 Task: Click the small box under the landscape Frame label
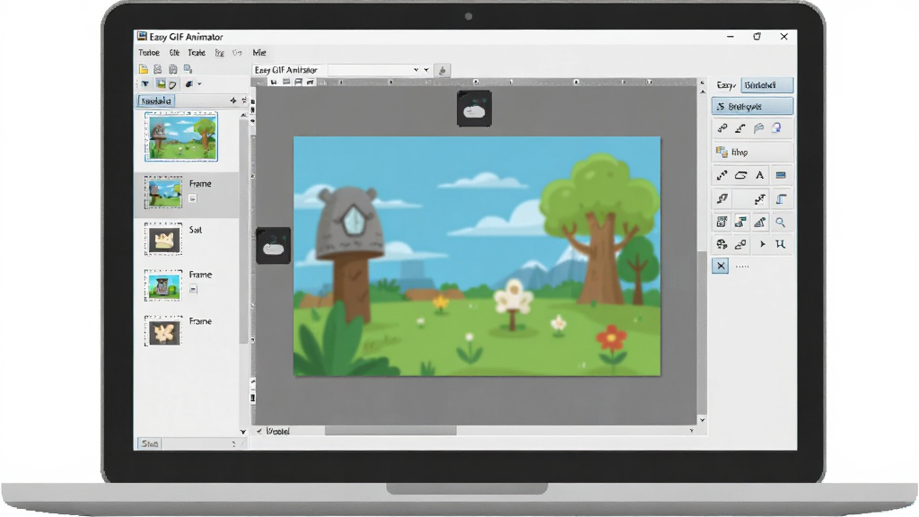193,198
